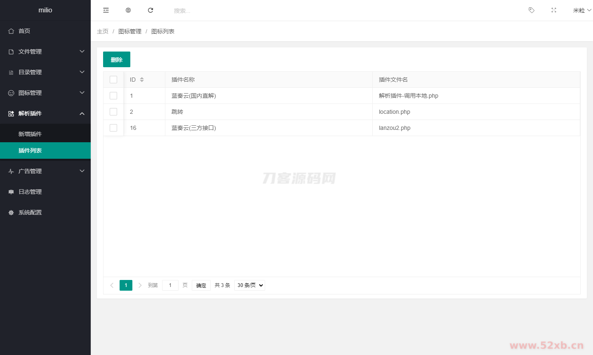
Task: Check the row checkbox for 蓝奏云(国内直解)
Action: point(113,95)
